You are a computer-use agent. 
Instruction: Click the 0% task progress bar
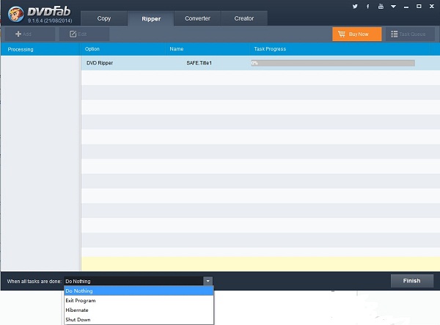click(x=333, y=63)
